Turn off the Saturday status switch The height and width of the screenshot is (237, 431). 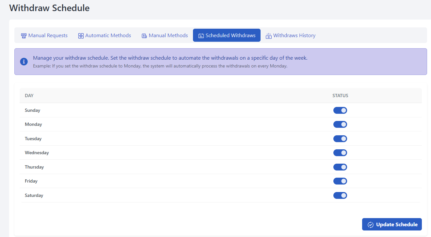(340, 195)
